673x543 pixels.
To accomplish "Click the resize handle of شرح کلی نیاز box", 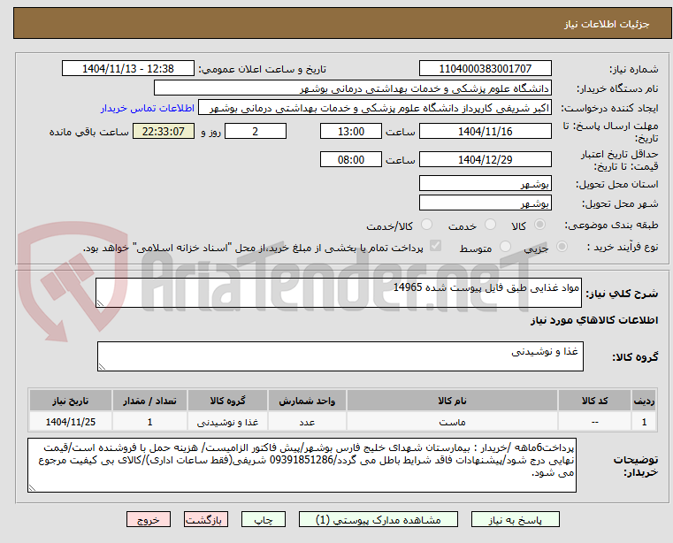I will (x=100, y=303).
